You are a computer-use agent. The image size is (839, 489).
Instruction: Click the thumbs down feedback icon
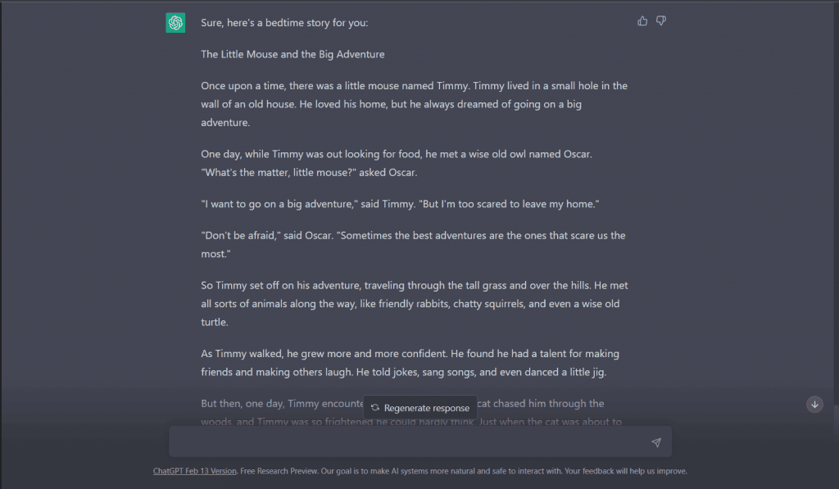click(661, 21)
